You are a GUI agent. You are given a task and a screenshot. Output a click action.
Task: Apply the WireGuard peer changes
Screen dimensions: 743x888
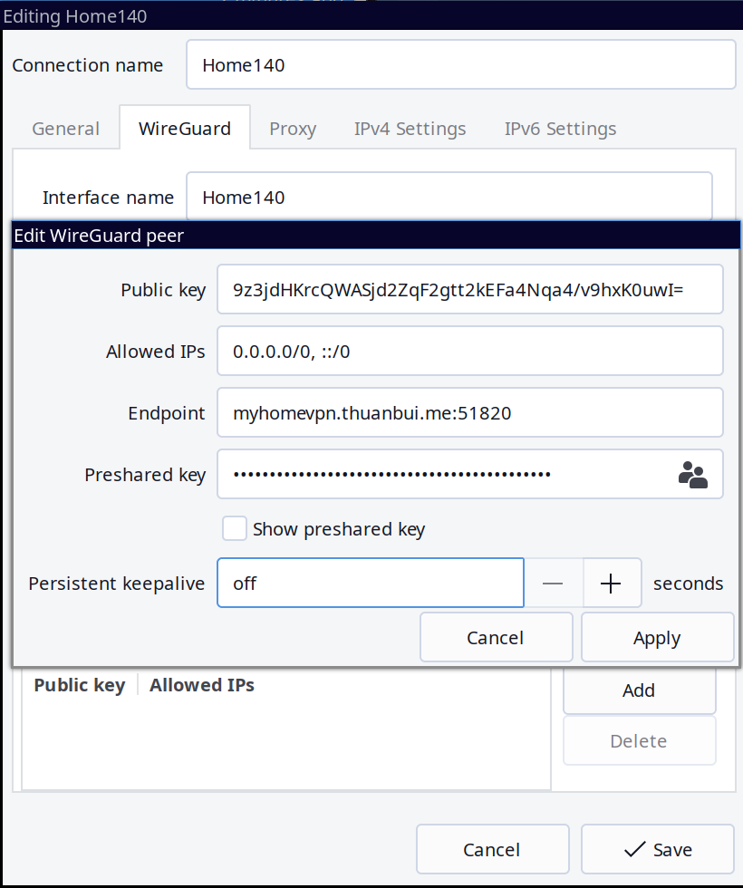(x=657, y=638)
